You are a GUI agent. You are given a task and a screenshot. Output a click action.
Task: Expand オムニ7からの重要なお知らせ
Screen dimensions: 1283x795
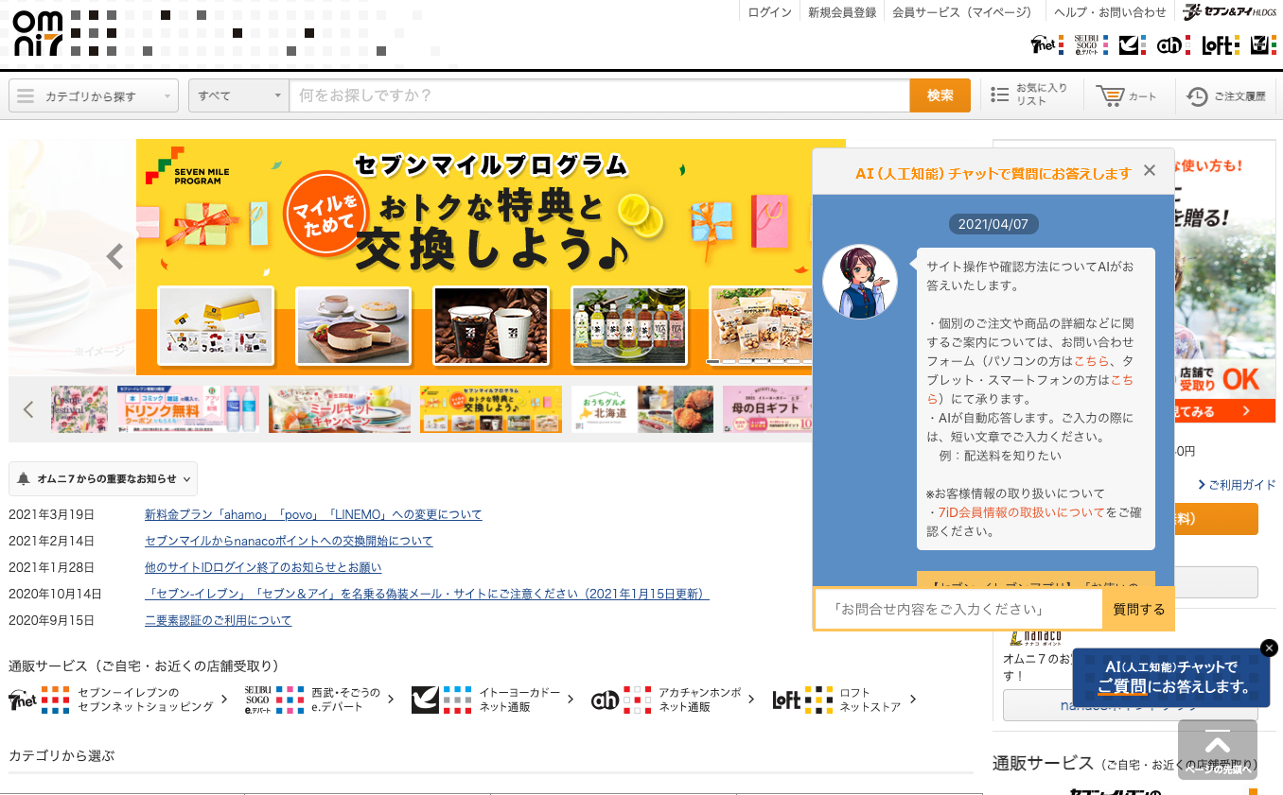click(103, 479)
